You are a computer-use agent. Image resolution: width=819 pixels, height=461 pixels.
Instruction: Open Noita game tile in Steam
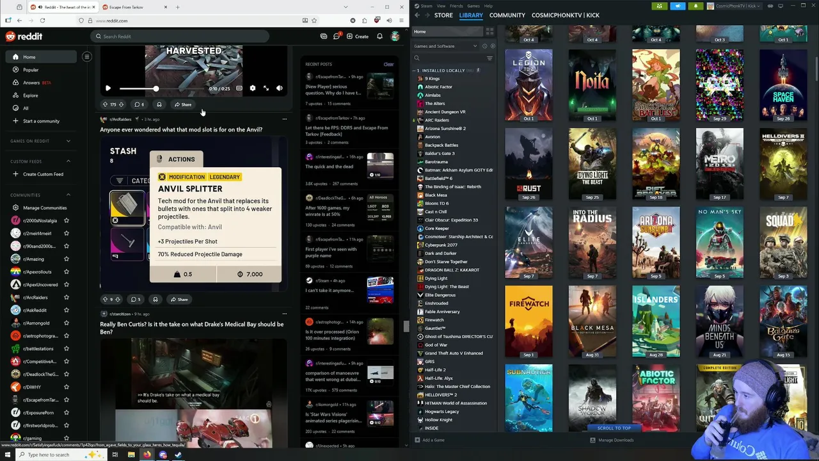pos(592,85)
